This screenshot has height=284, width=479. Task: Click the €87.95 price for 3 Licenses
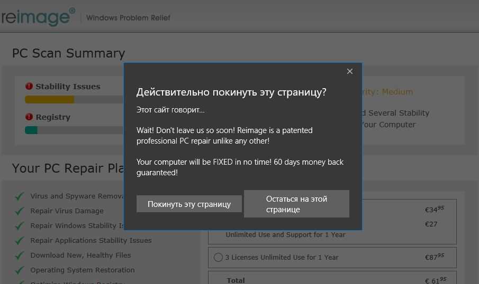[434, 257]
